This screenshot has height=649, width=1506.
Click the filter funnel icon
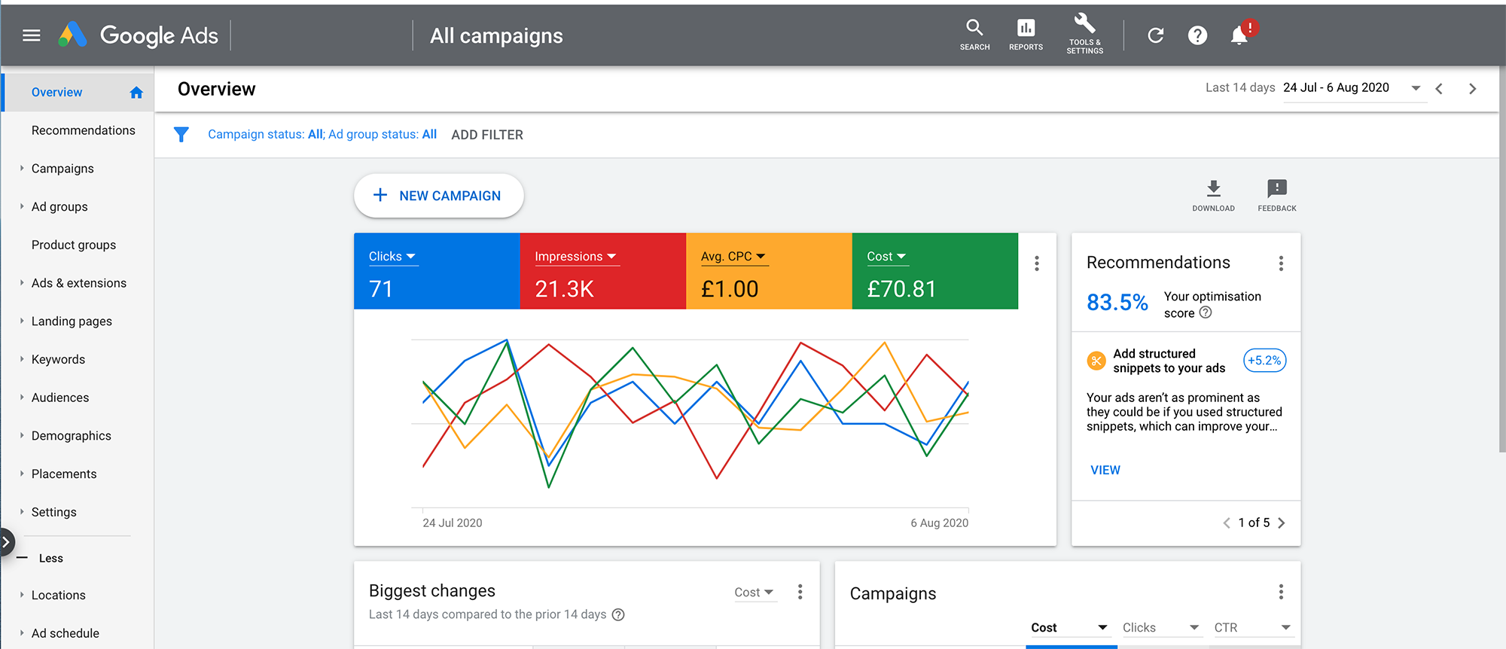click(x=181, y=135)
